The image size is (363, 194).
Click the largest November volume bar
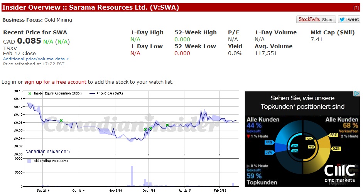(132, 176)
